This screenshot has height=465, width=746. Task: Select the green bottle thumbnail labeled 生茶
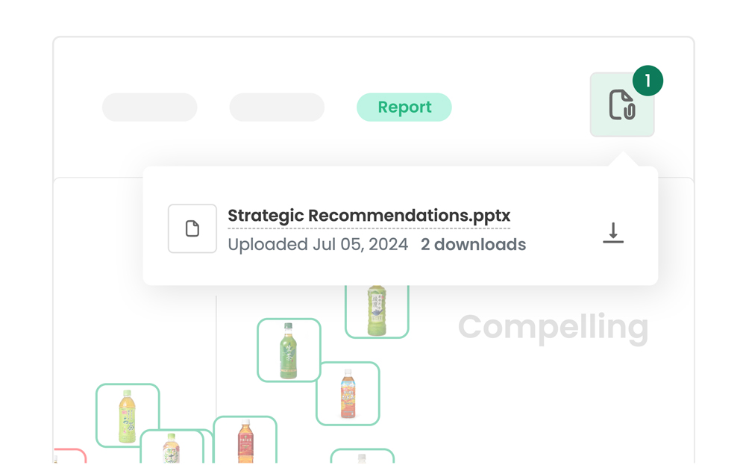click(x=289, y=350)
